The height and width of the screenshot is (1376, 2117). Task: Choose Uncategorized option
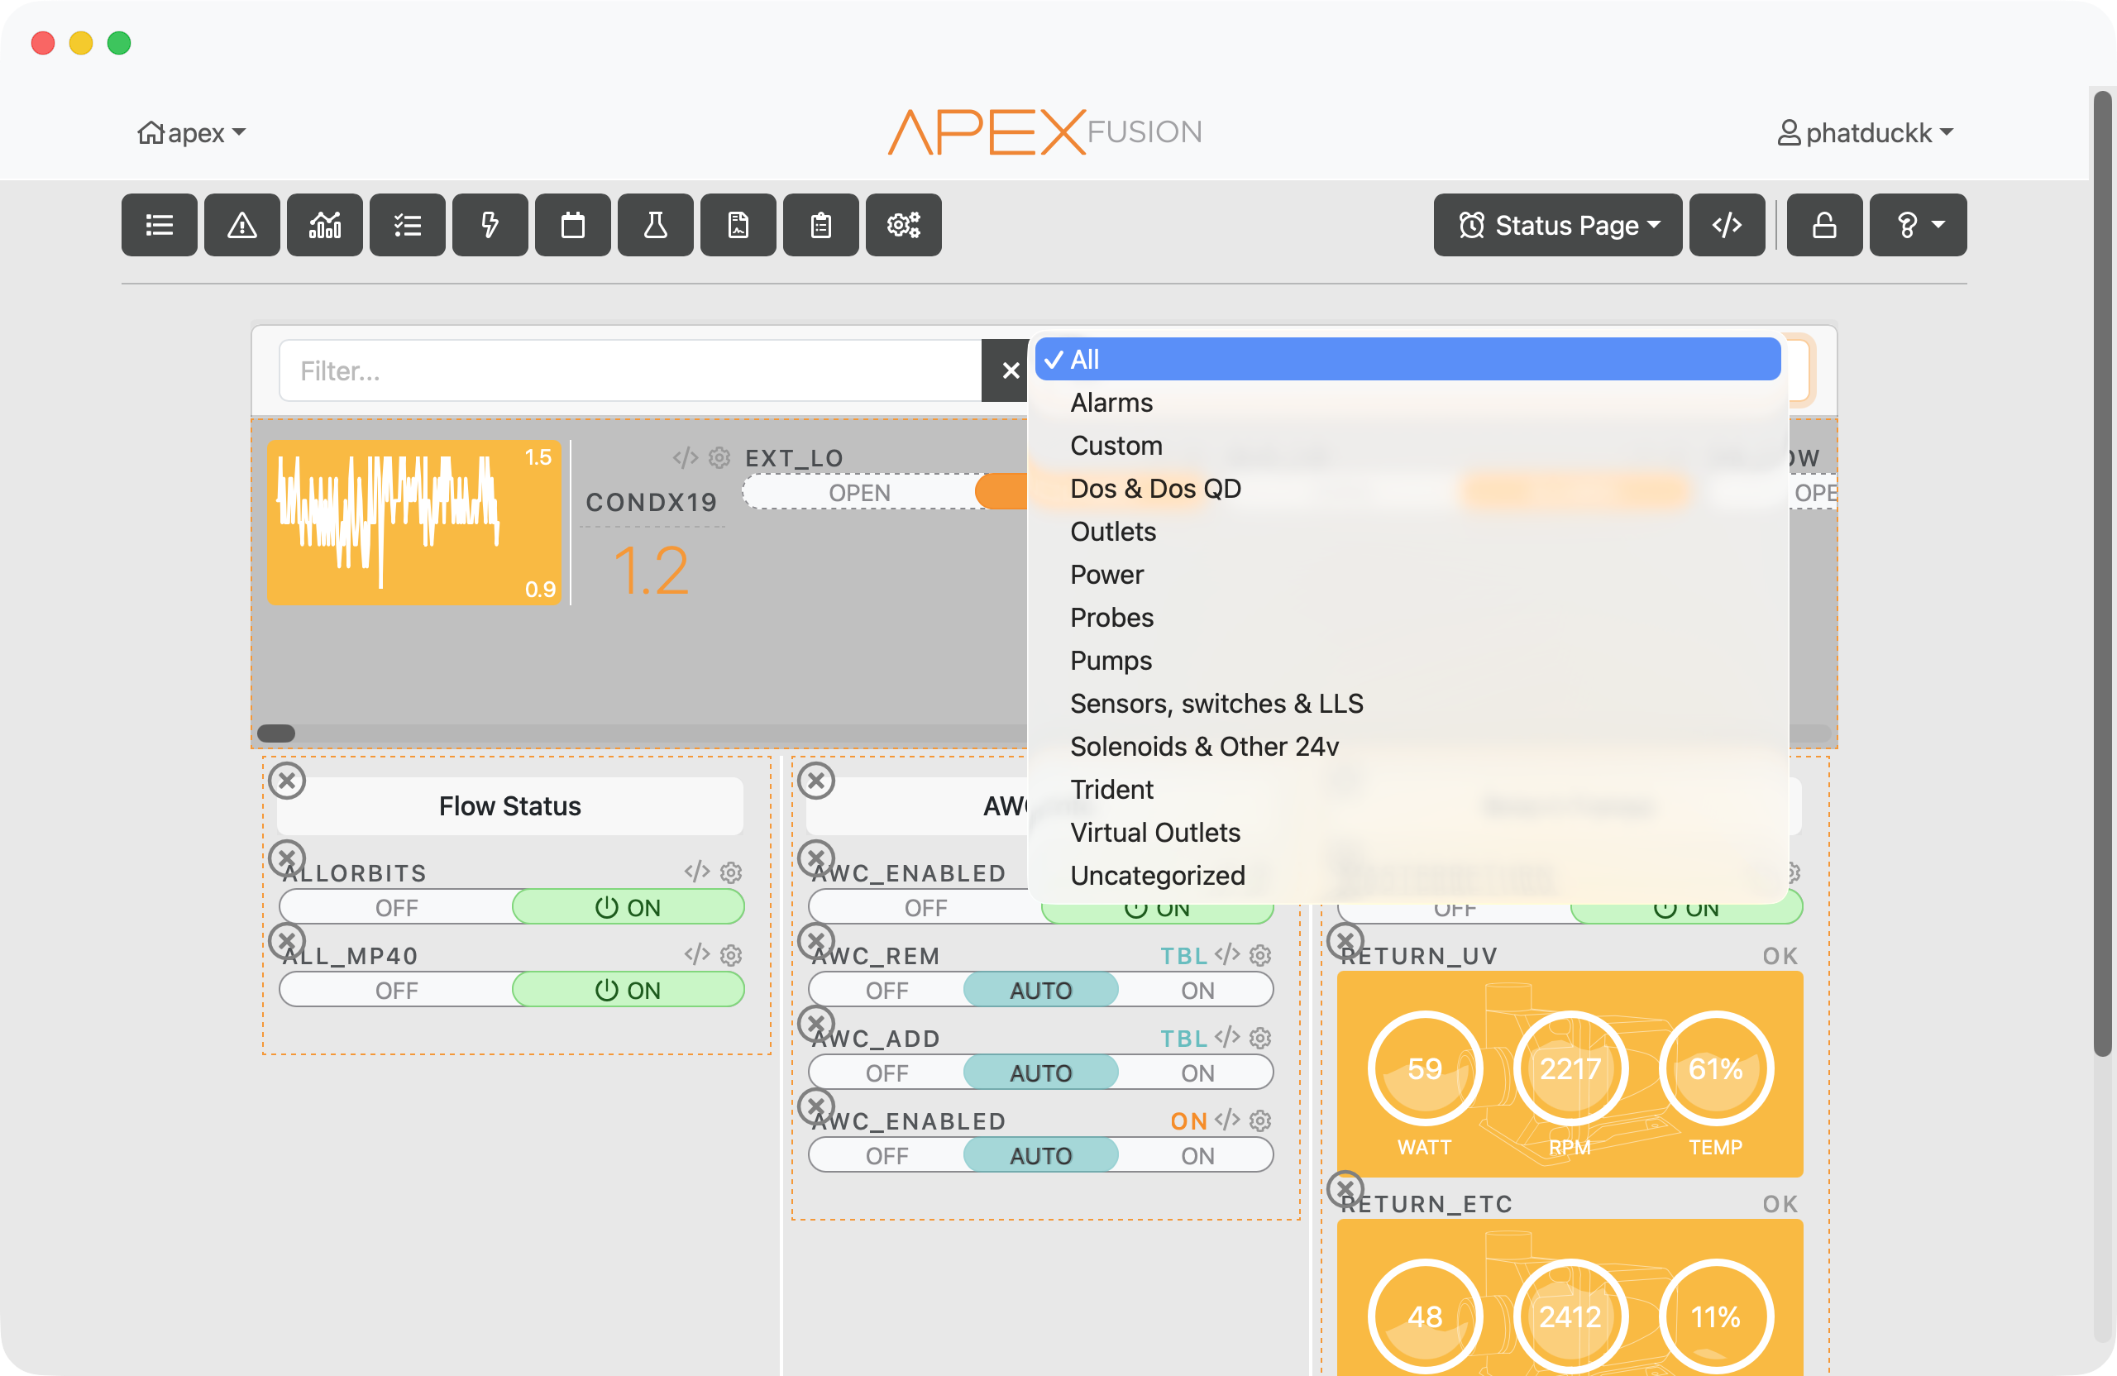(x=1408, y=875)
